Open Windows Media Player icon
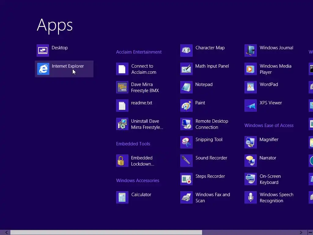This screenshot has height=235, width=313. (x=251, y=69)
